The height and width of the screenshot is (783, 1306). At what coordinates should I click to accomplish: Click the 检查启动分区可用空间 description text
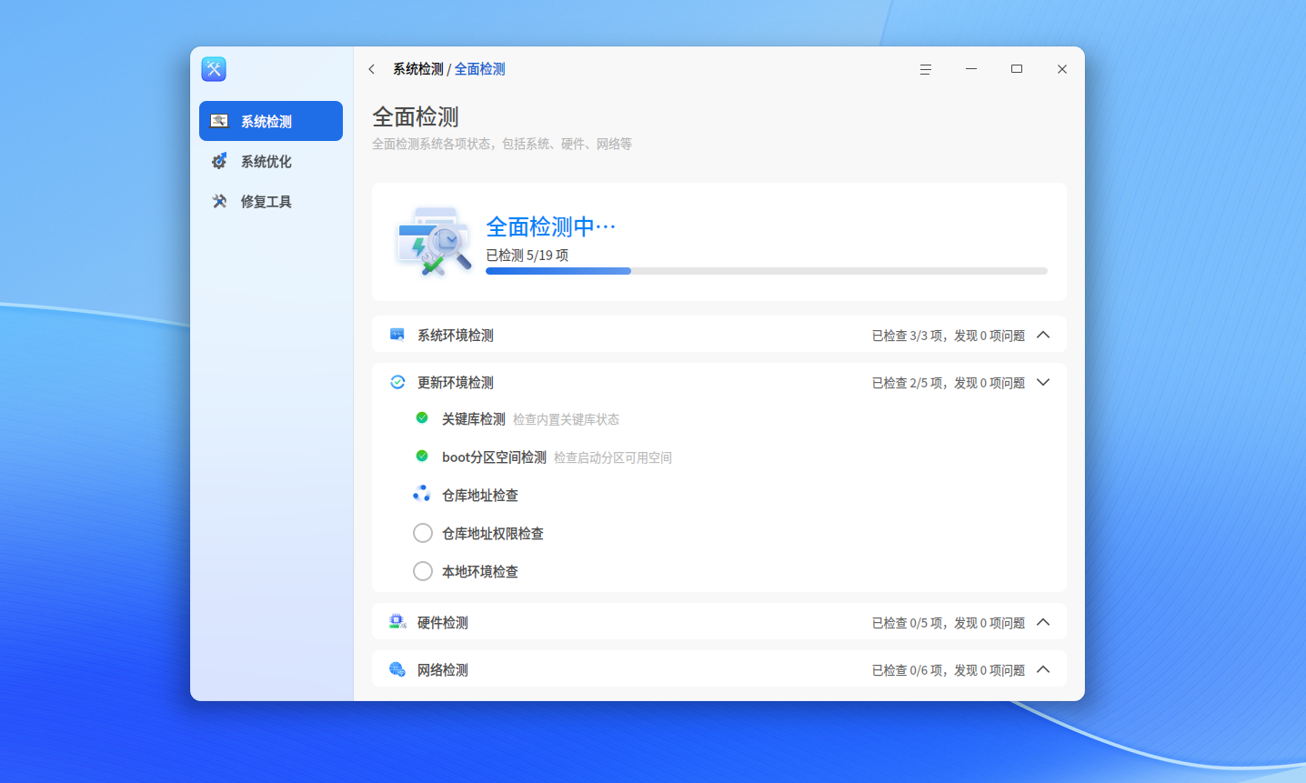click(x=613, y=457)
